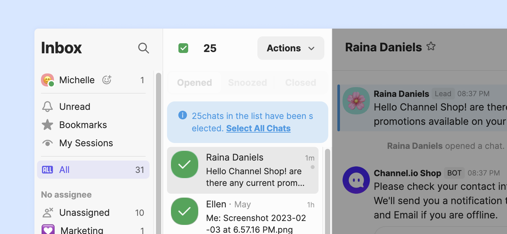Click the info icon in selection banner
Screen dimensions: 507x234
pos(183,115)
